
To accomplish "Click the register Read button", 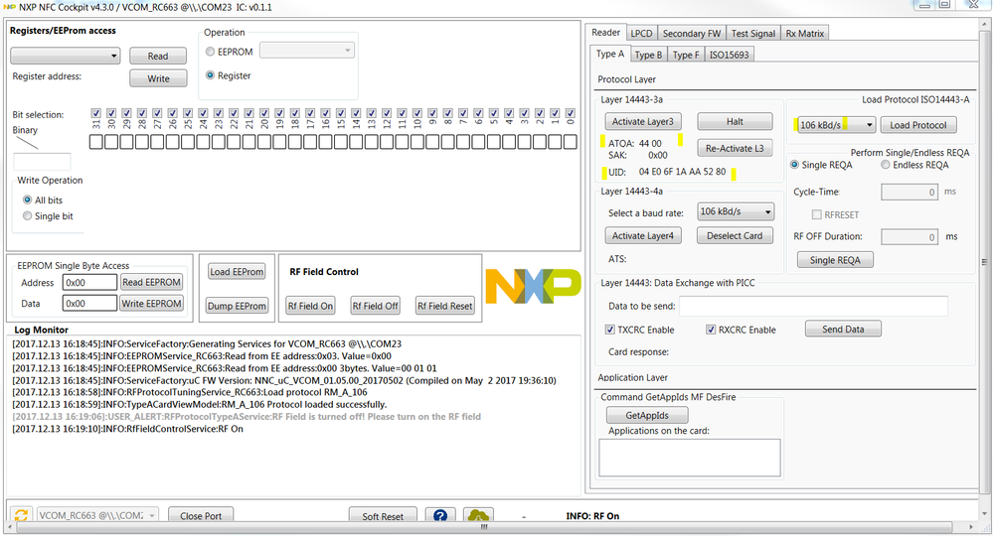I will [x=158, y=56].
